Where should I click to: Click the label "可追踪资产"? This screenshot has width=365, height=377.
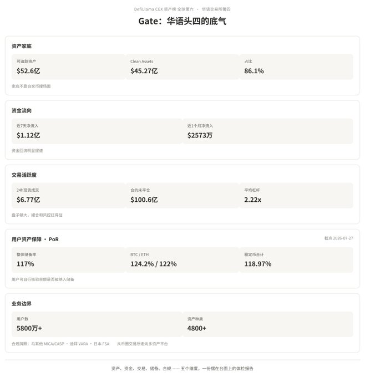click(x=26, y=62)
